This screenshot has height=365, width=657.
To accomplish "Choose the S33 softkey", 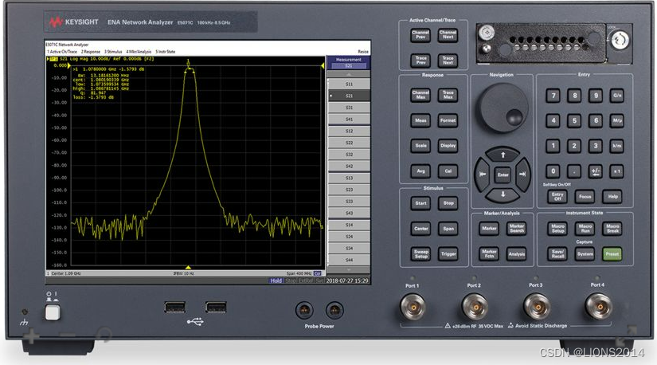I will pyautogui.click(x=349, y=202).
